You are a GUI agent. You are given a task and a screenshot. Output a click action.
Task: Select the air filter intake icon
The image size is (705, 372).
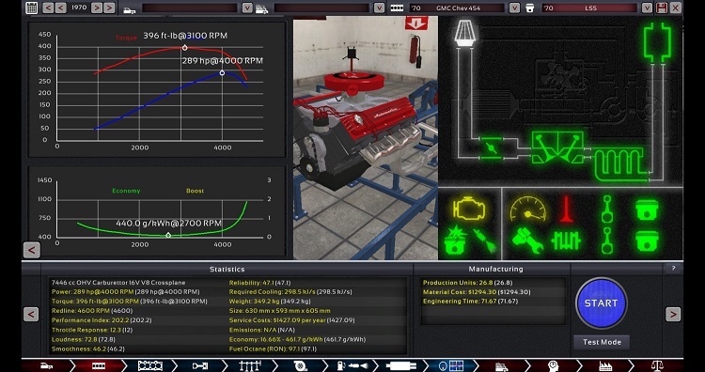pos(462,32)
